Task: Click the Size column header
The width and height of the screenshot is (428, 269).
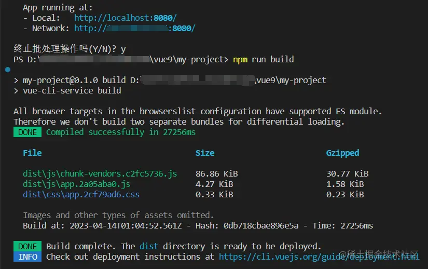Action: [205, 153]
